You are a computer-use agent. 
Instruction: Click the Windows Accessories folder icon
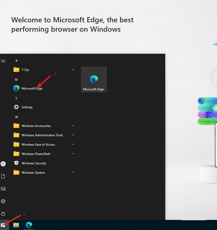click(16, 126)
